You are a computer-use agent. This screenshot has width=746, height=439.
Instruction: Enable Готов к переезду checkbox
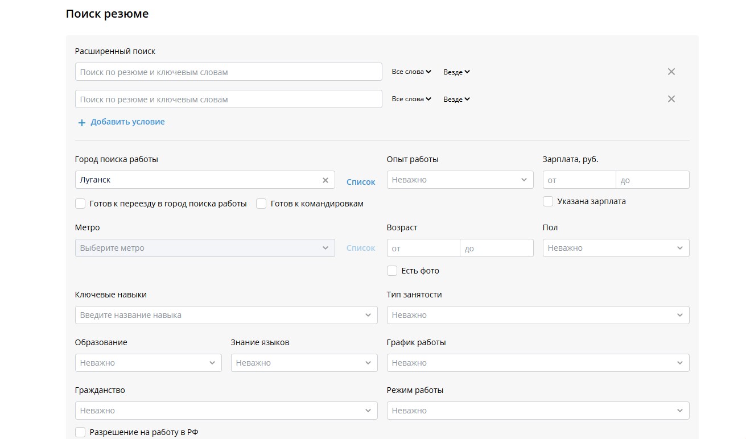80,204
